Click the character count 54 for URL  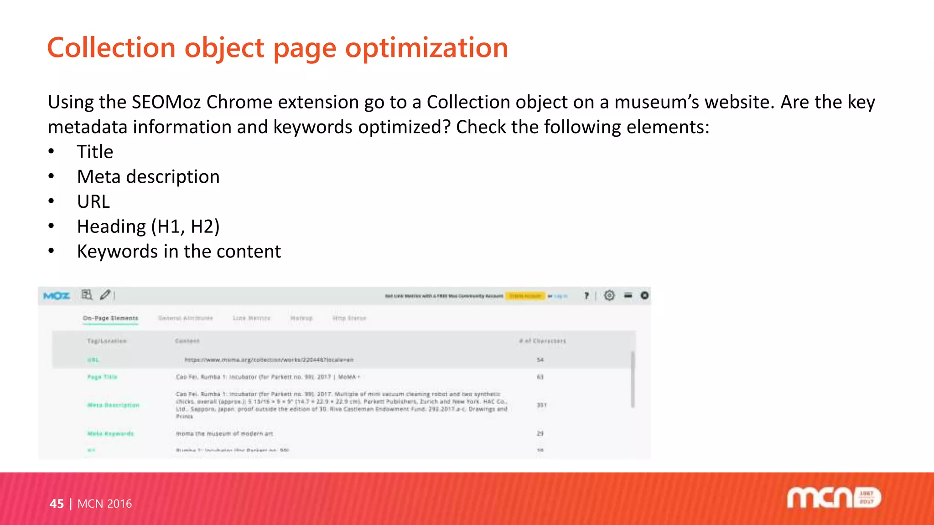[x=540, y=360]
